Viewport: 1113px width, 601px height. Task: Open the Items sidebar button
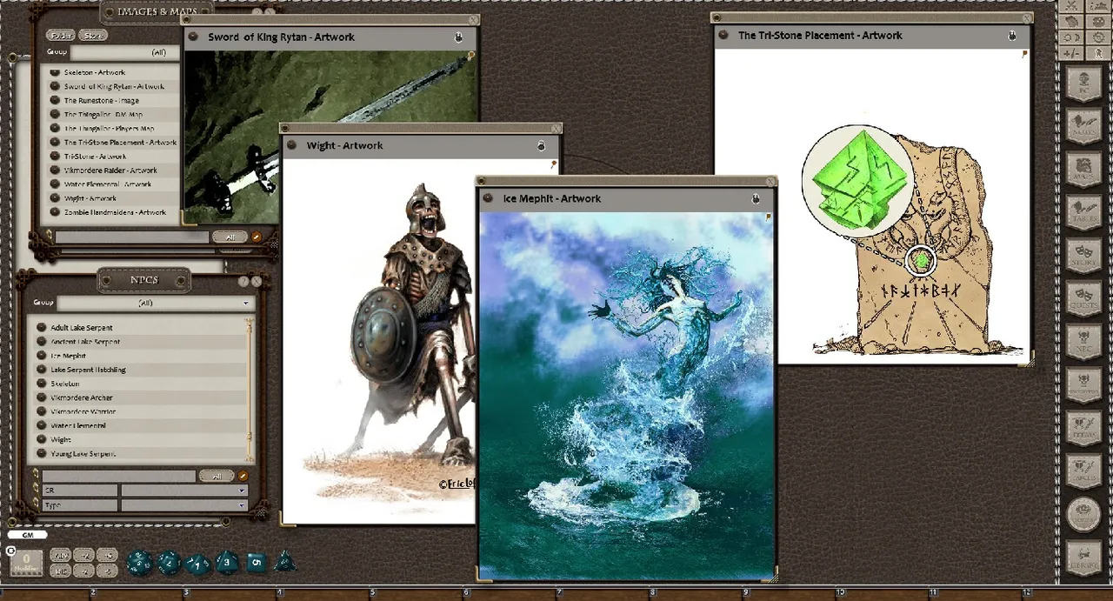[x=1083, y=426]
